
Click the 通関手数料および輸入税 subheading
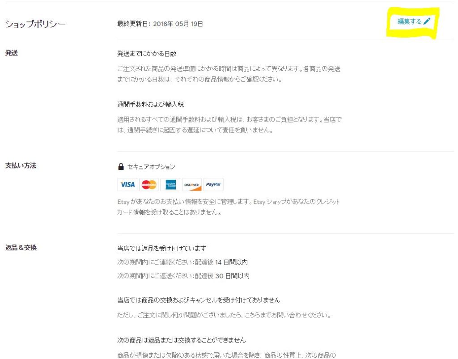pos(151,105)
